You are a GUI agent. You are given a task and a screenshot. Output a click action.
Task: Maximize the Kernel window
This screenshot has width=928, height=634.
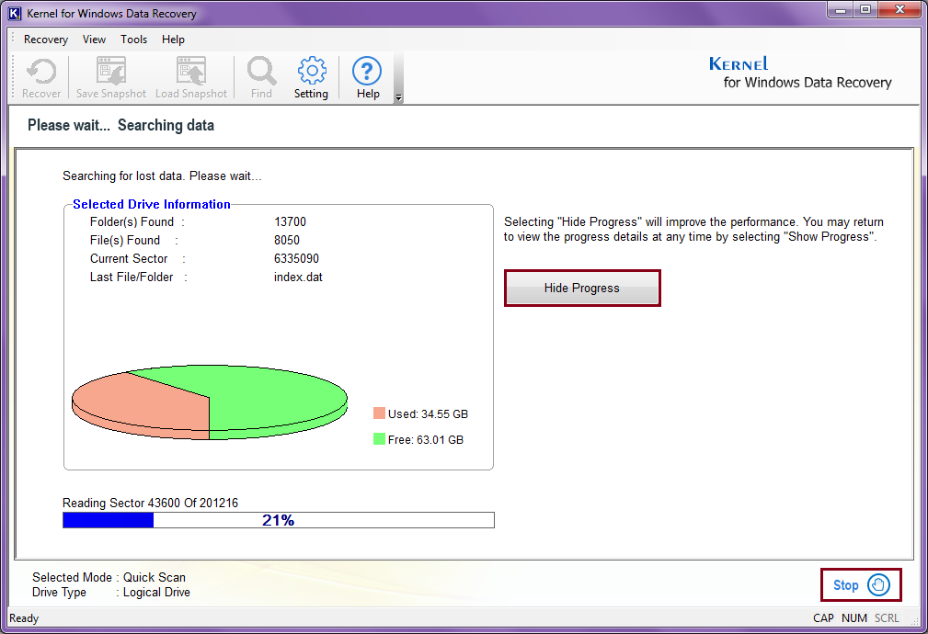pyautogui.click(x=865, y=10)
